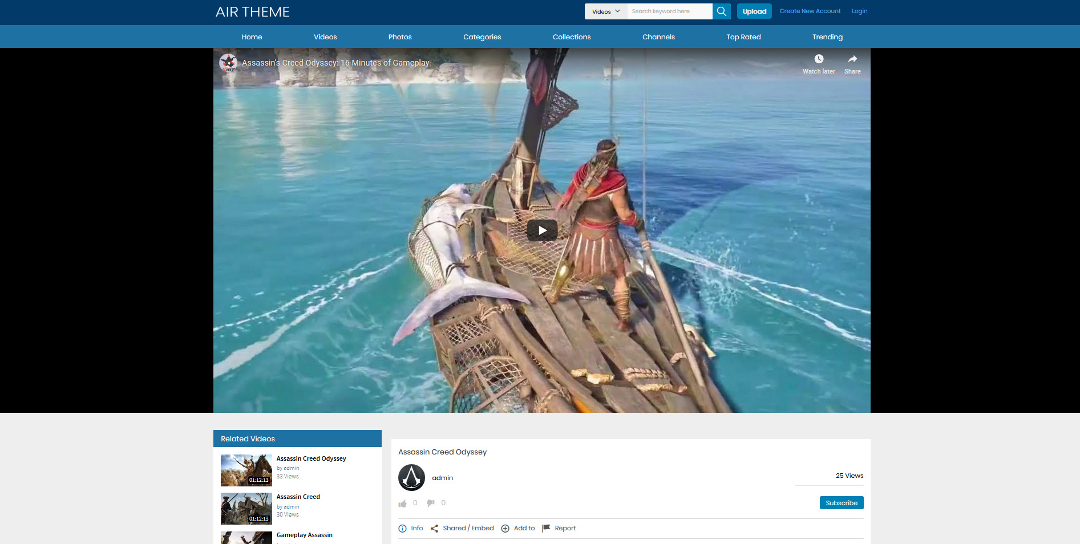Viewport: 1080px width, 544px height.
Task: Click the 25 Views count text
Action: pos(850,476)
